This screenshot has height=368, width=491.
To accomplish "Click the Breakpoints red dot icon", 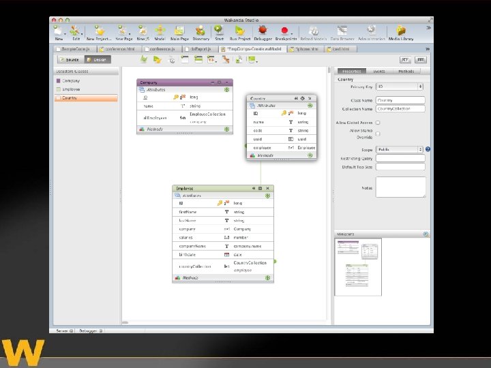I will coord(284,31).
